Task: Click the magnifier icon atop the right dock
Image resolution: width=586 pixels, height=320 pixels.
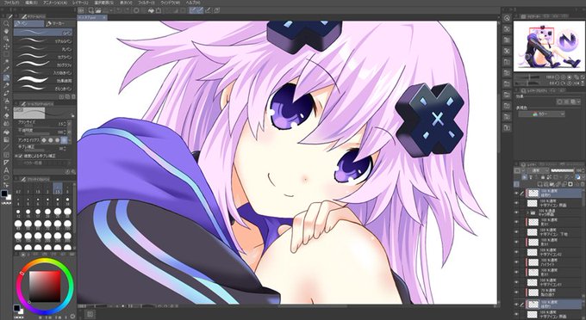Action: 507,18
